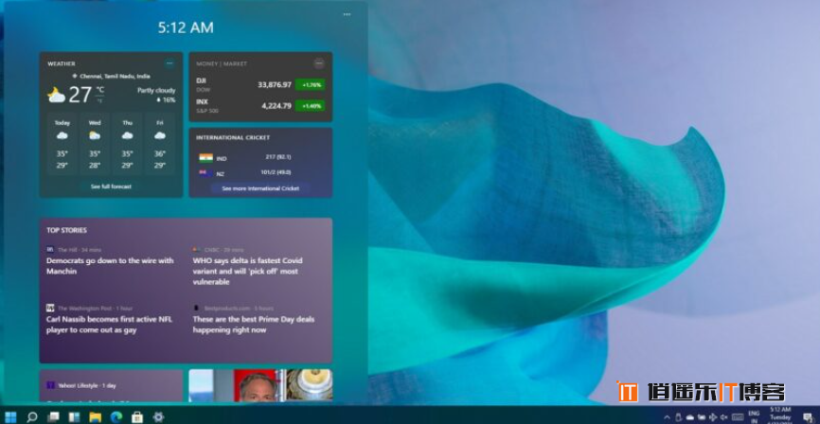
Task: Click the battery tray icon
Action: click(x=702, y=417)
